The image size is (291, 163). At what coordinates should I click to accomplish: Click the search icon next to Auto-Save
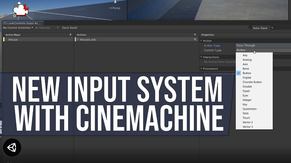pos(272,28)
